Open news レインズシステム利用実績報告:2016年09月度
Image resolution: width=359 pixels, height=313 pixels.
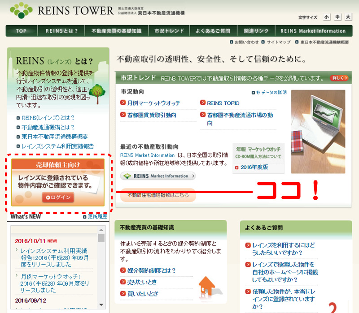point(54,257)
